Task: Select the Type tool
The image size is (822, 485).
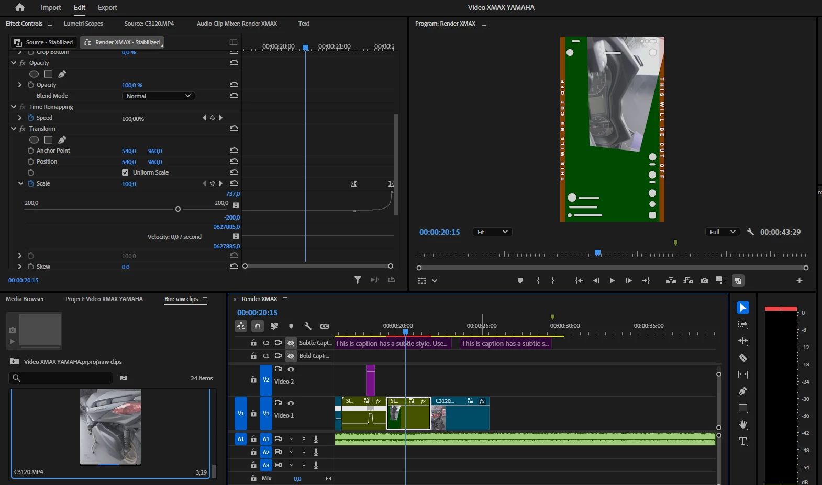Action: point(742,441)
